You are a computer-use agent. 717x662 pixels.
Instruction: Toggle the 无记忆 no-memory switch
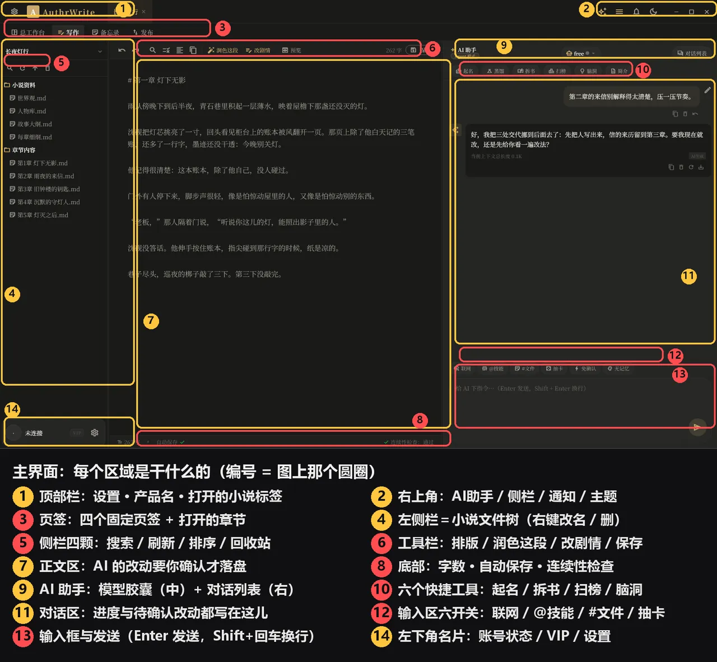point(618,369)
